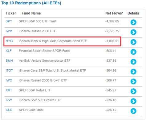The height and width of the screenshot is (120, 146).
Task: Open details arrow for SMH row
Action: tap(133, 62)
